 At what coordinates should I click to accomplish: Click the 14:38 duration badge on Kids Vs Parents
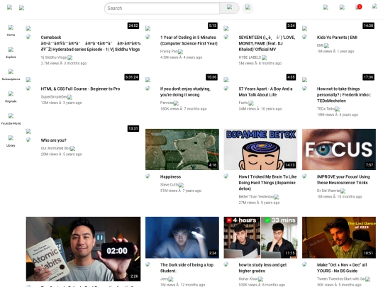click(368, 26)
